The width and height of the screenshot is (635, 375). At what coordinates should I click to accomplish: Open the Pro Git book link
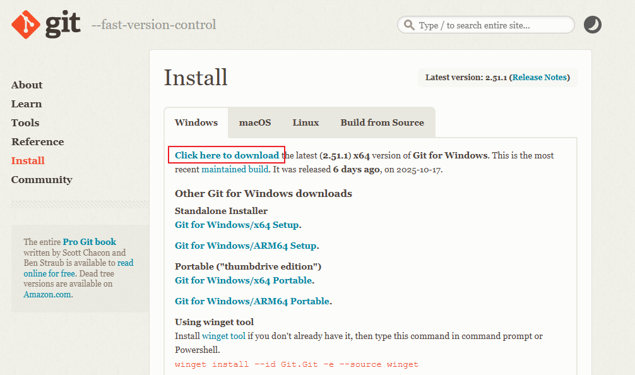tap(90, 242)
